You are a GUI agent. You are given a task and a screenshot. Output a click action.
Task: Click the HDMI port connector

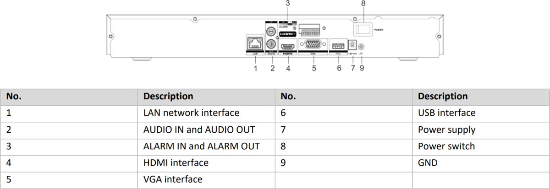(x=288, y=46)
